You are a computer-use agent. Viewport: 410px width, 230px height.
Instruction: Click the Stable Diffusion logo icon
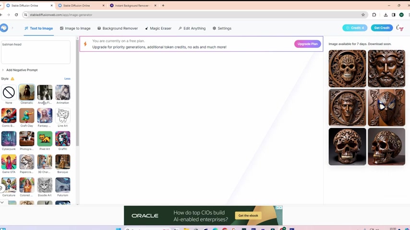4,28
